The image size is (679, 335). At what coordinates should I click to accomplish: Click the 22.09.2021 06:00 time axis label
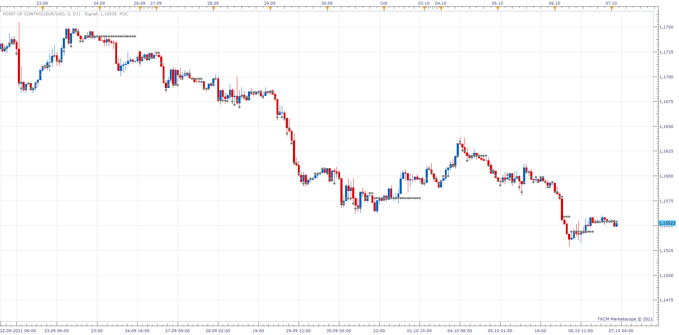18,331
